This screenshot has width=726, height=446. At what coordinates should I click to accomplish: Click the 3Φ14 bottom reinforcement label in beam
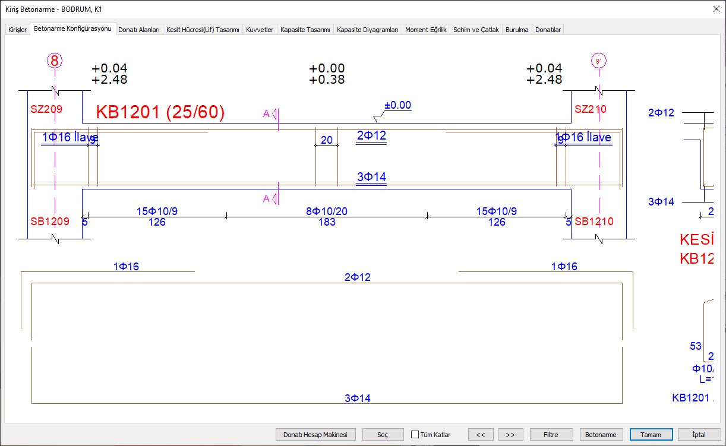[371, 177]
